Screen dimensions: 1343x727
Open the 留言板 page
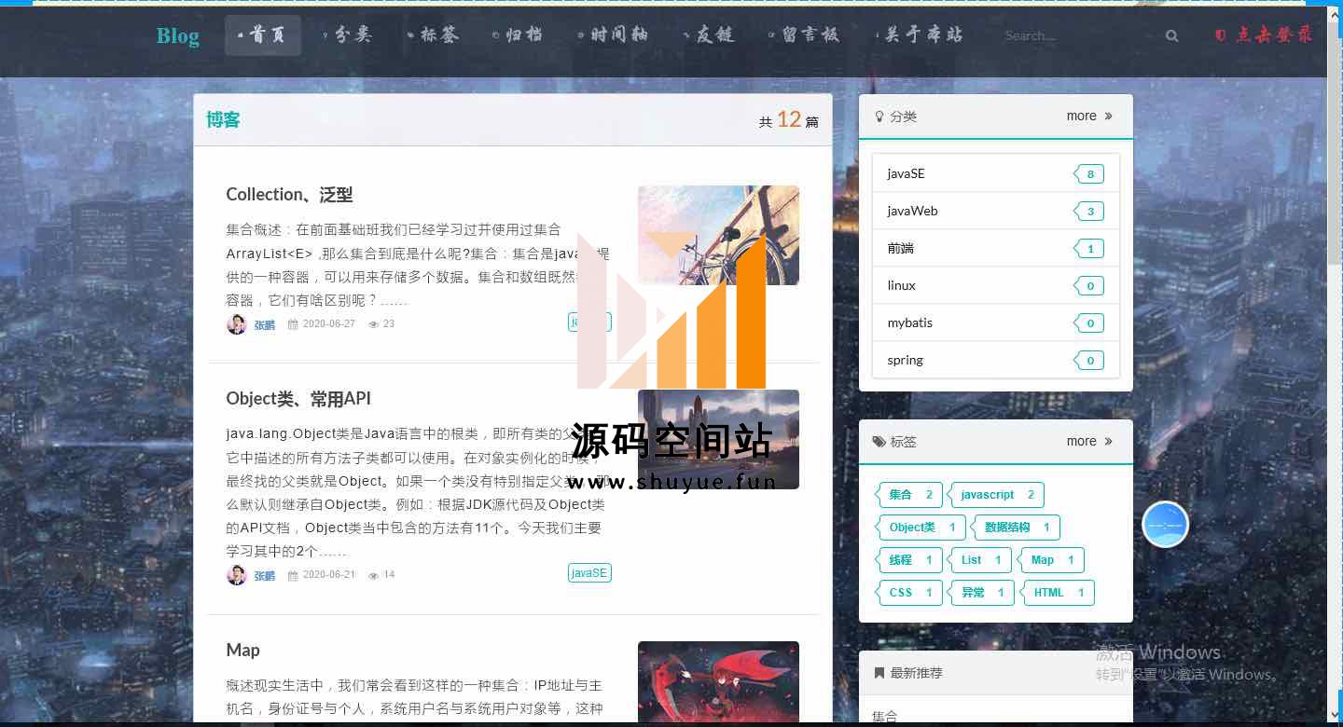click(804, 35)
